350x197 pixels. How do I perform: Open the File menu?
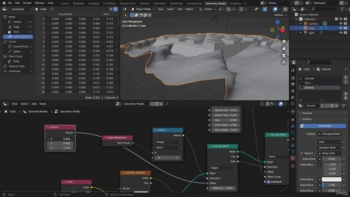10,3
